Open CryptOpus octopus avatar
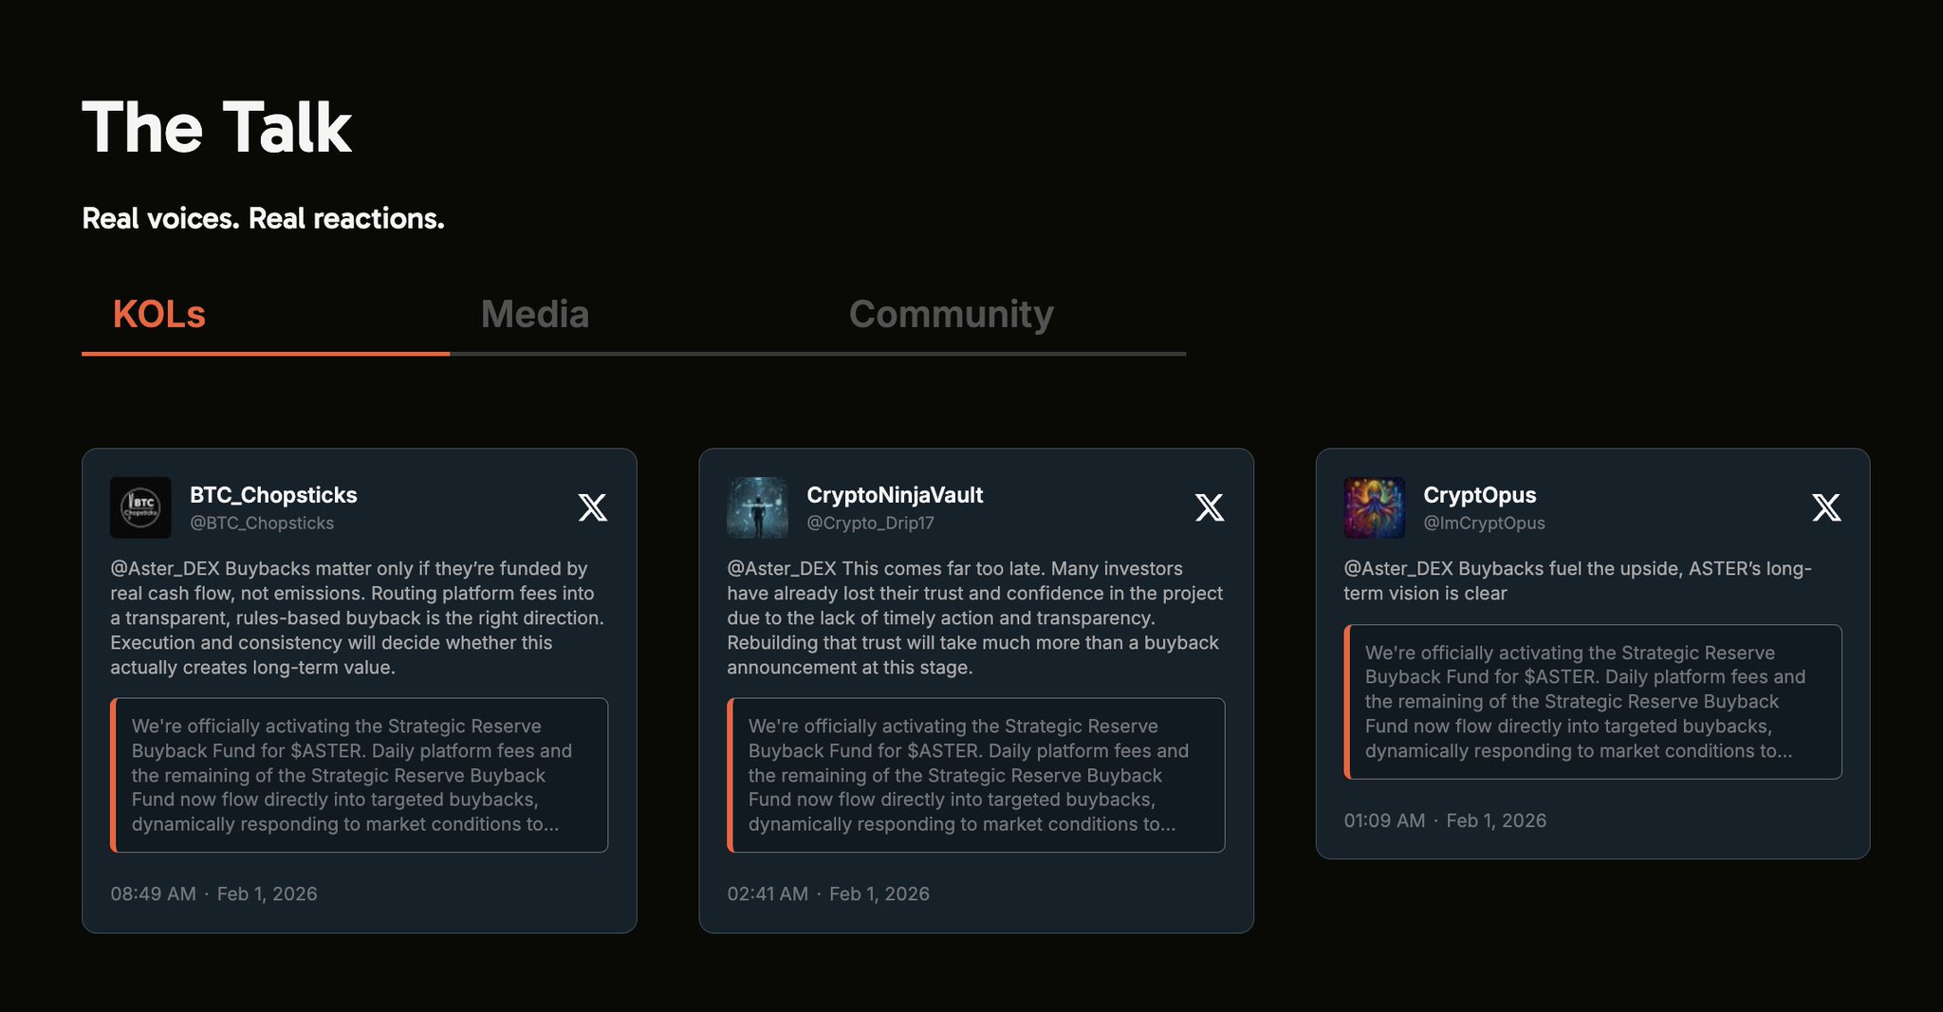The width and height of the screenshot is (1943, 1012). point(1374,507)
